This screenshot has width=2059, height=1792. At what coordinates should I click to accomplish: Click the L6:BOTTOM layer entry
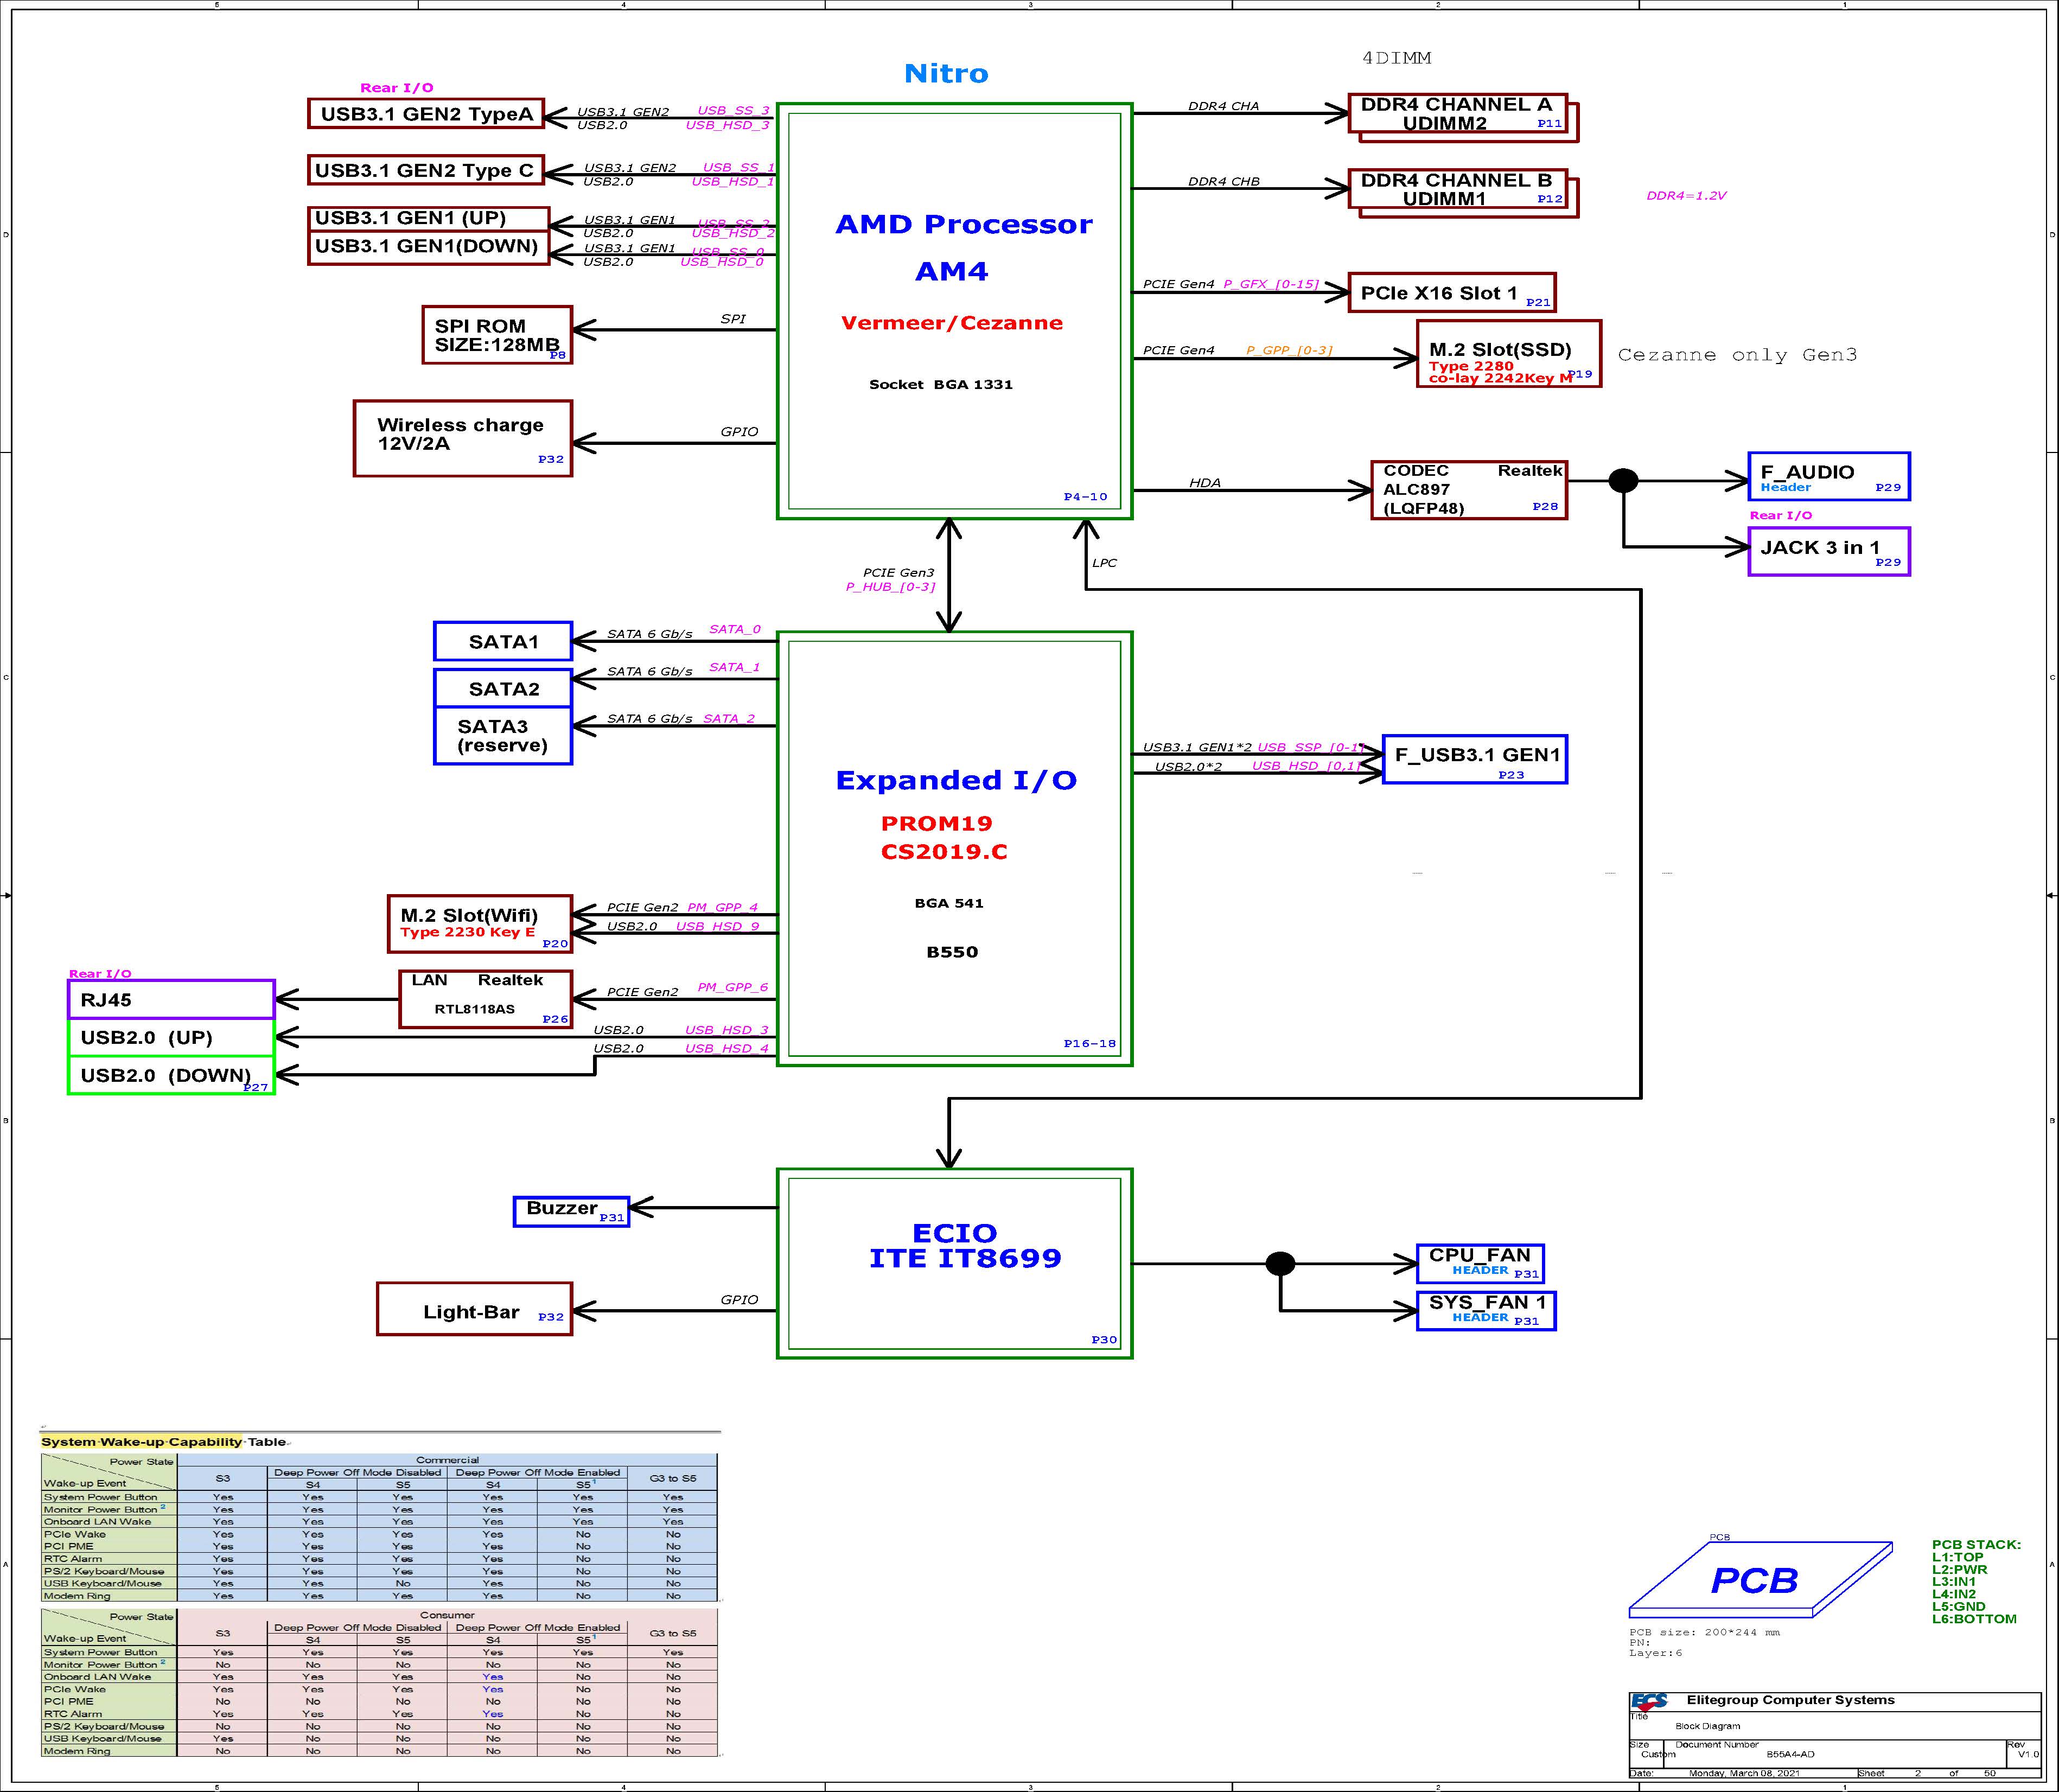1974,1619
